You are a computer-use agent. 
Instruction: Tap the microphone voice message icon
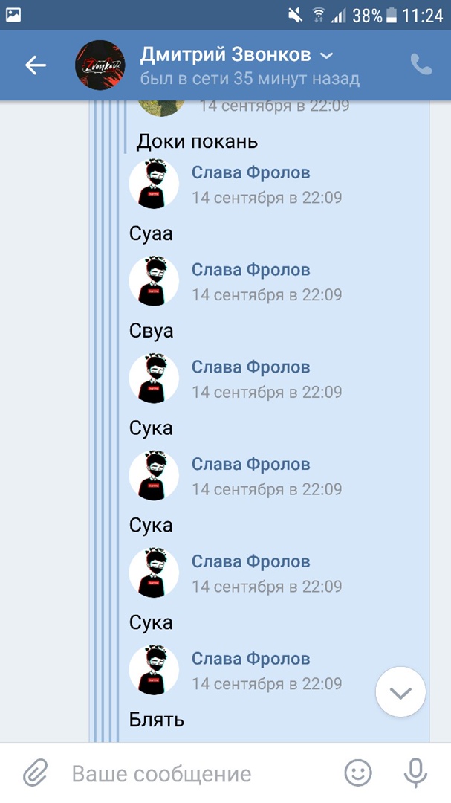pyautogui.click(x=415, y=773)
